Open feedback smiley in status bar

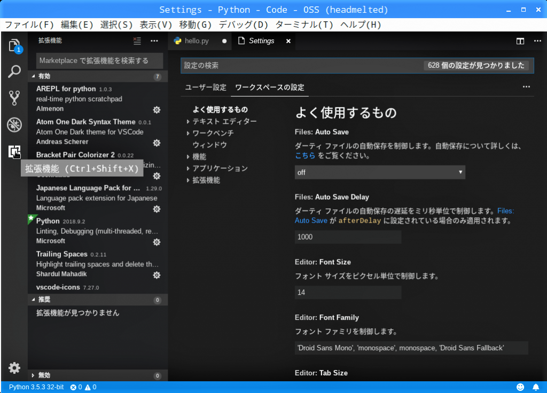(x=520, y=387)
